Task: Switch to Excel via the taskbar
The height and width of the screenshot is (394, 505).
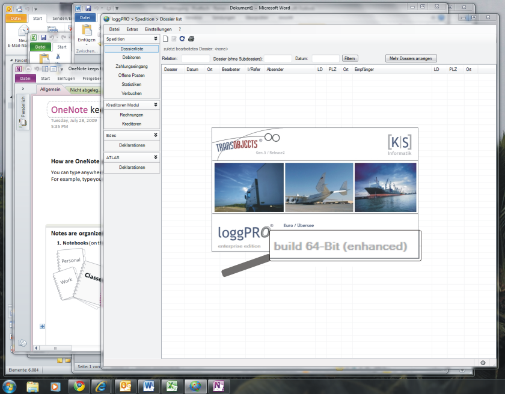Action: coord(172,386)
